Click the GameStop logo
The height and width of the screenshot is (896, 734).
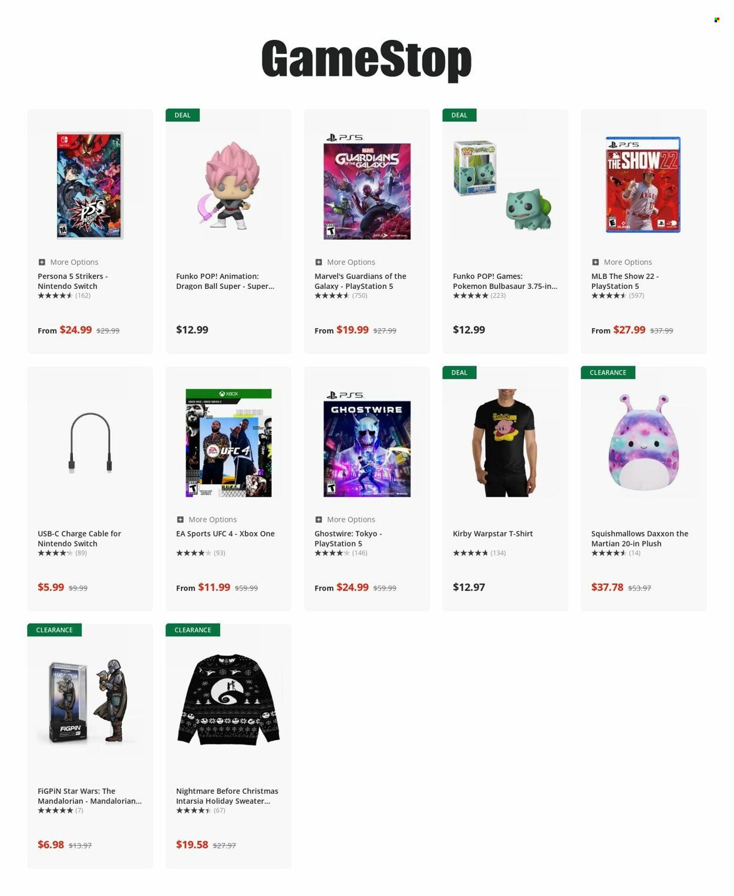366,59
